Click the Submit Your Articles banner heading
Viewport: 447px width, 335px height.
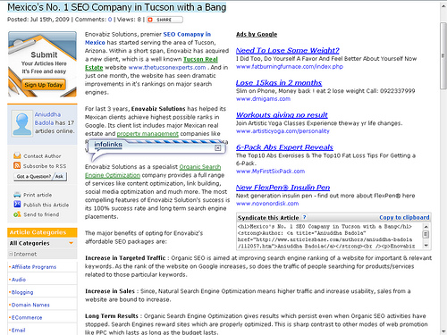[x=44, y=55]
